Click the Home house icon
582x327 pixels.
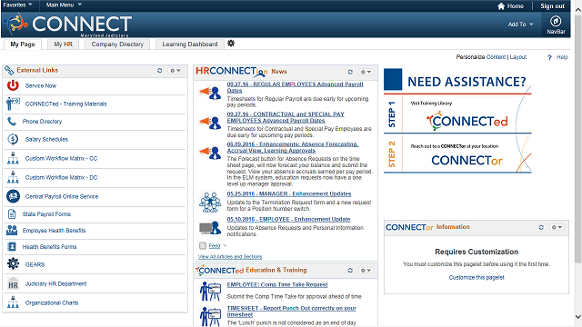pos(501,6)
